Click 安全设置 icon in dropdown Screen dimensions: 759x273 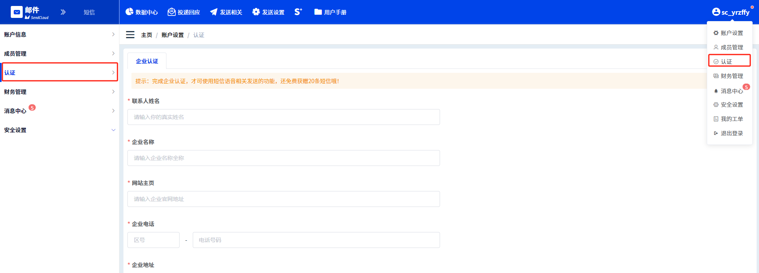coord(716,105)
